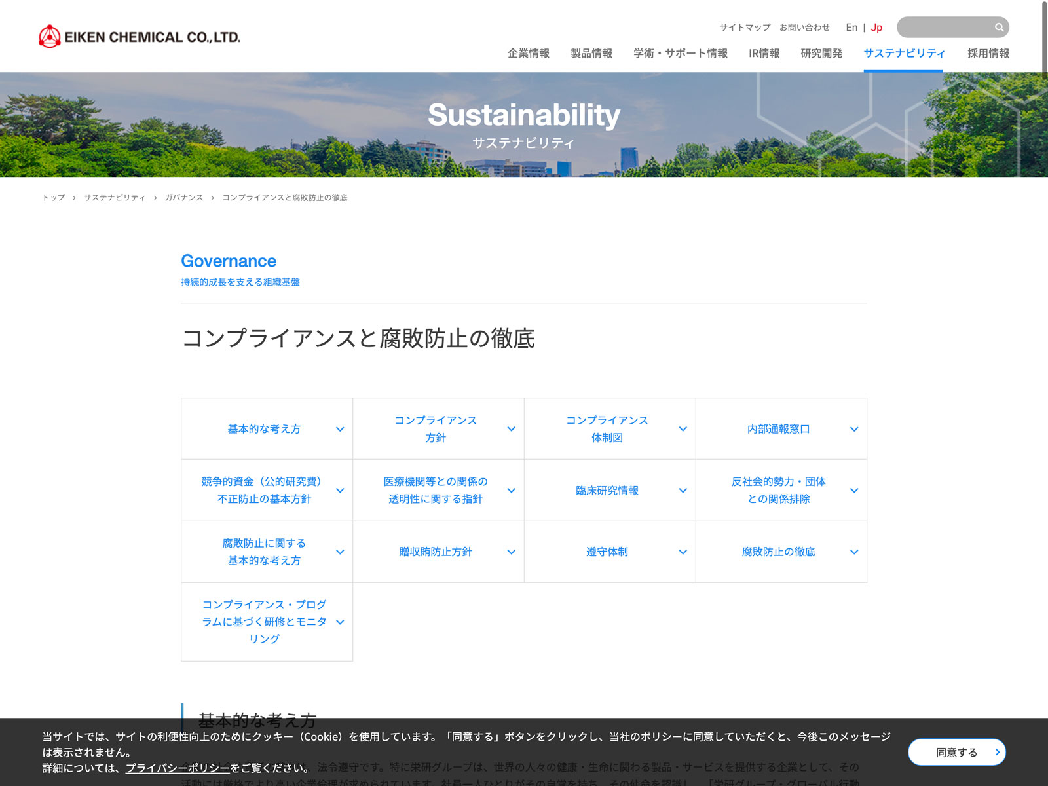Click the arrow beside 贈収賄防止方針
Viewport: 1048px width, 786px height.
click(x=511, y=552)
